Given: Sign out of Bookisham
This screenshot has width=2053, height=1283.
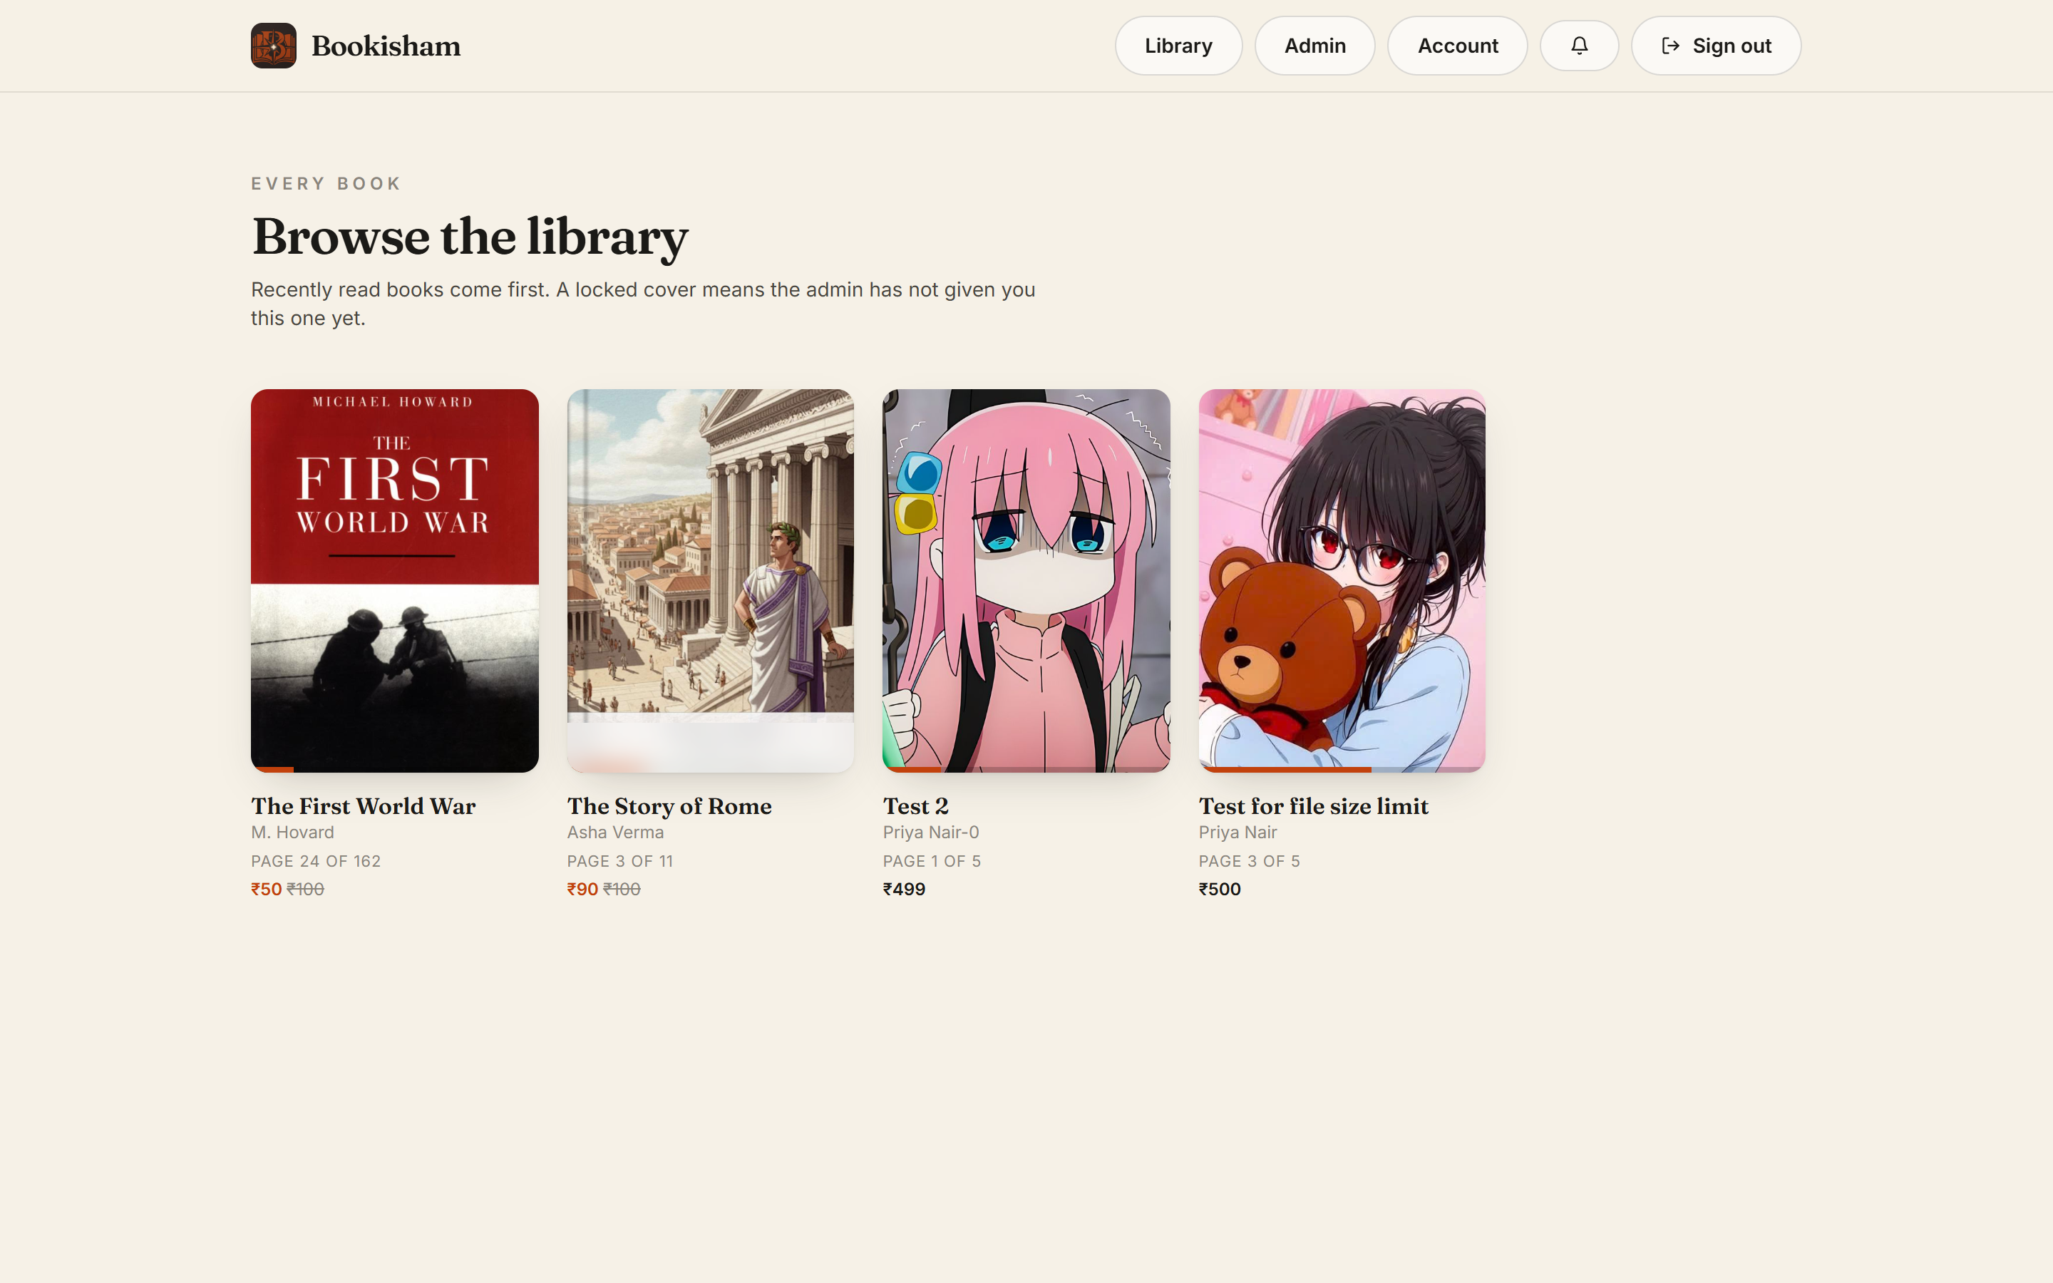Looking at the screenshot, I should 1715,46.
